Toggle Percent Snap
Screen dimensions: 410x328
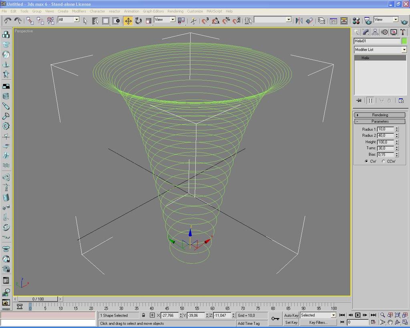(226, 21)
